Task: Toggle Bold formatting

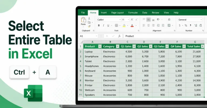Action: tap(99, 26)
